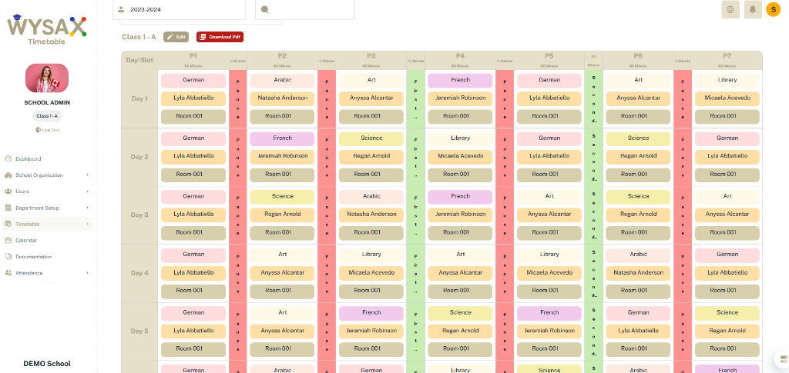Select the Day 1 P4 French subject
The height and width of the screenshot is (373, 789).
[x=461, y=80]
